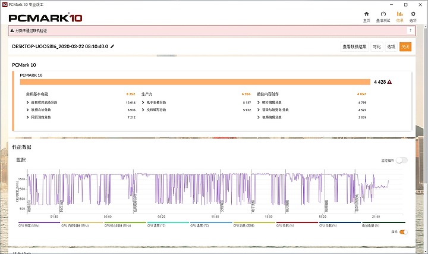Select the CPU 频率 (MHz) legend color
This screenshot has width=428, height=254.
[x=39, y=222]
